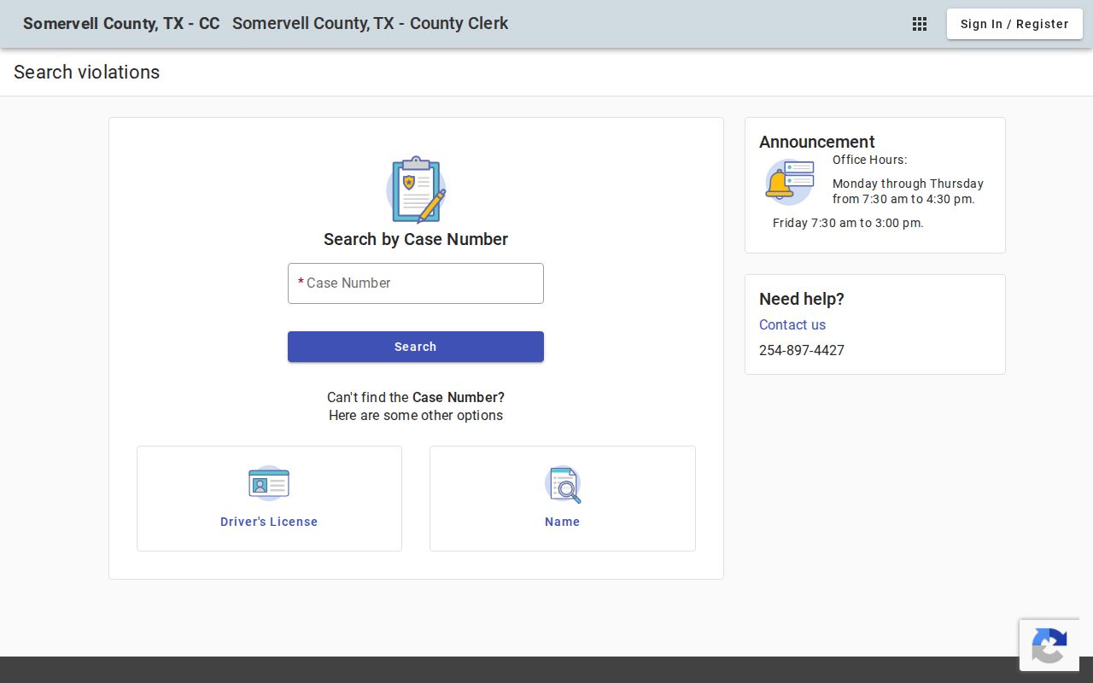Viewport: 1093px width, 683px height.
Task: Click the Search by Case Number heading
Action: point(416,239)
